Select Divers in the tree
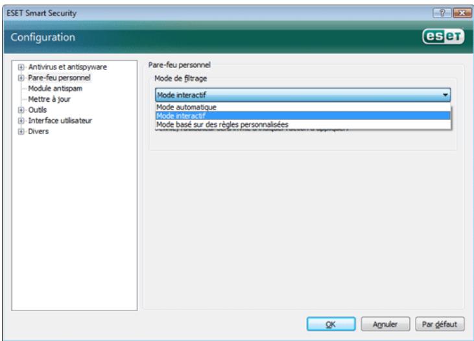 pos(38,131)
